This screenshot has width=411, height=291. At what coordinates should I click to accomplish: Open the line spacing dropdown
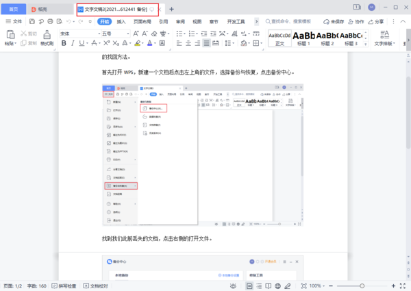234,44
